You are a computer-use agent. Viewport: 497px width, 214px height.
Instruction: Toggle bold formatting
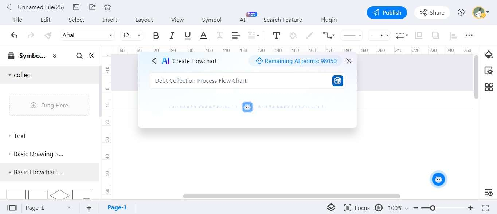(156, 35)
